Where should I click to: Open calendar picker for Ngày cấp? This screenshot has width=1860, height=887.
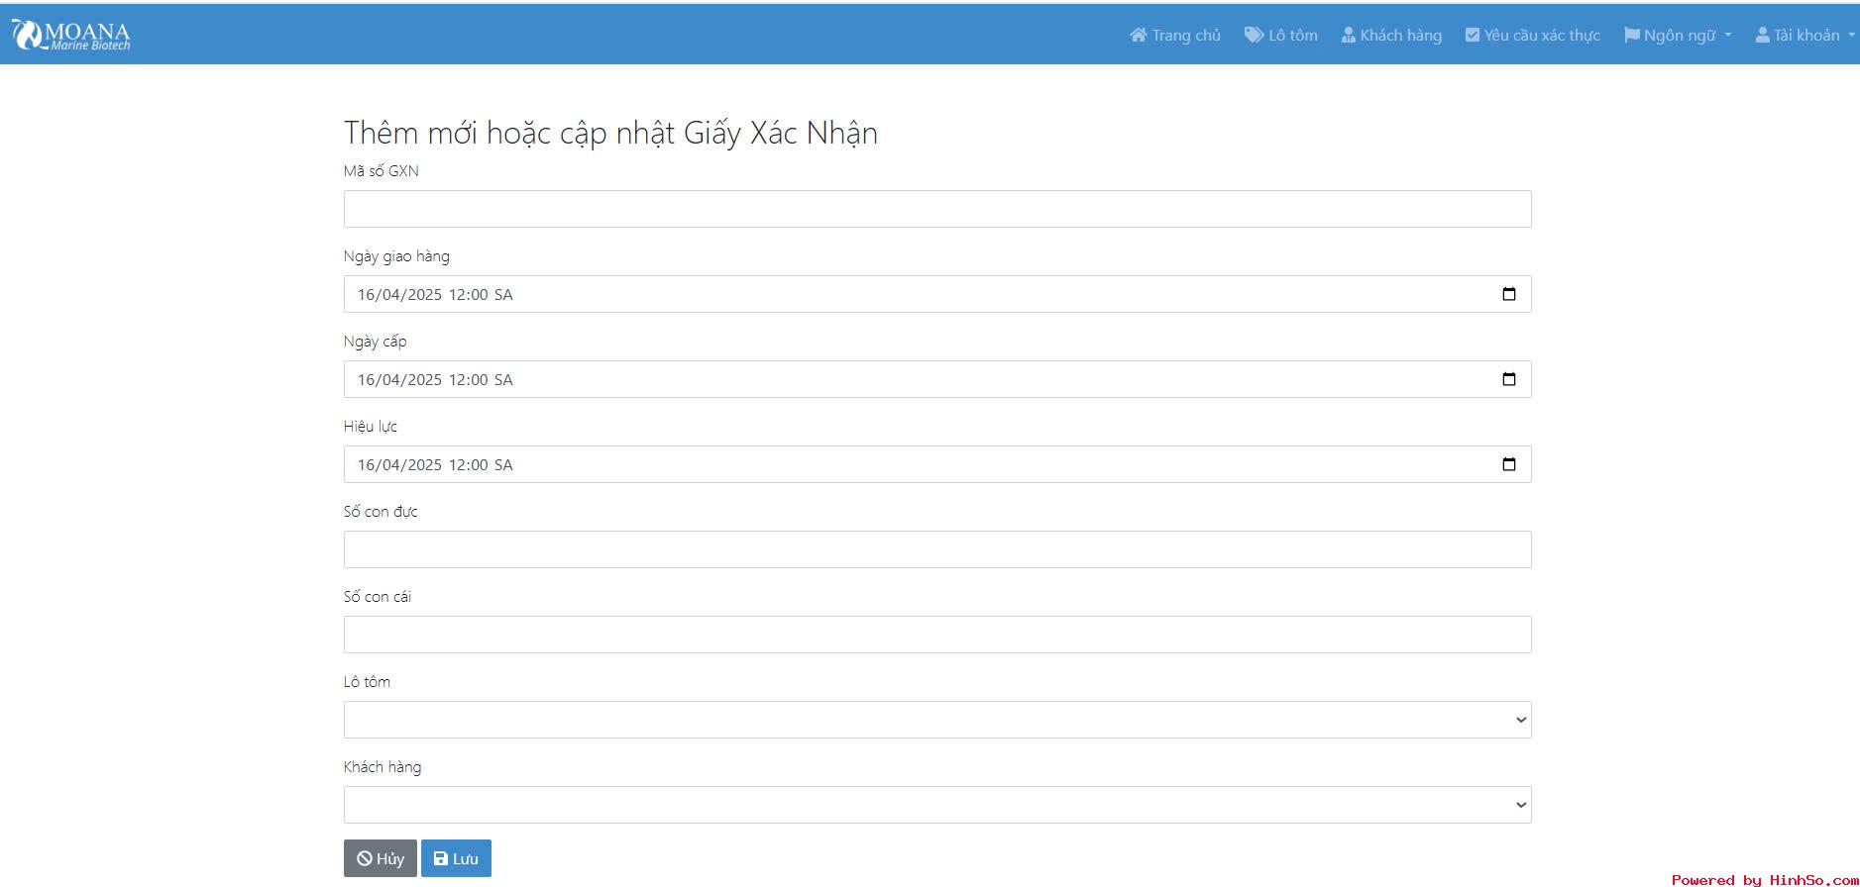coord(1509,379)
